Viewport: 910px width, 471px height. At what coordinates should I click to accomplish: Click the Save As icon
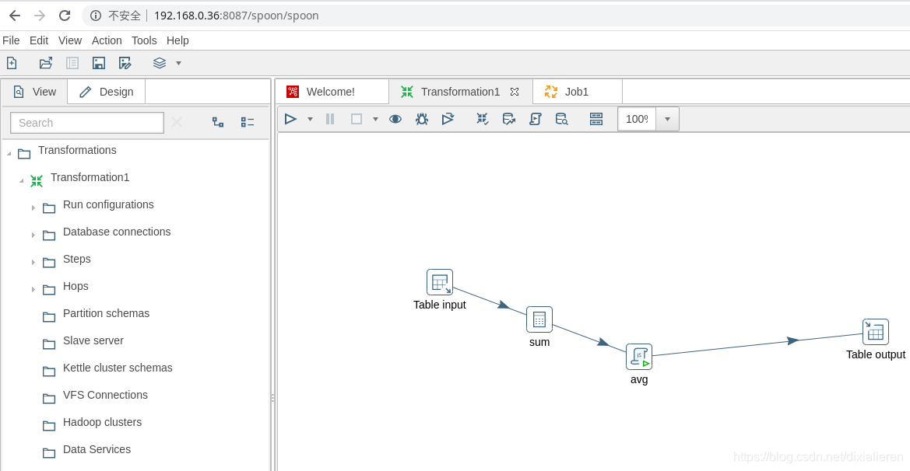tap(125, 63)
